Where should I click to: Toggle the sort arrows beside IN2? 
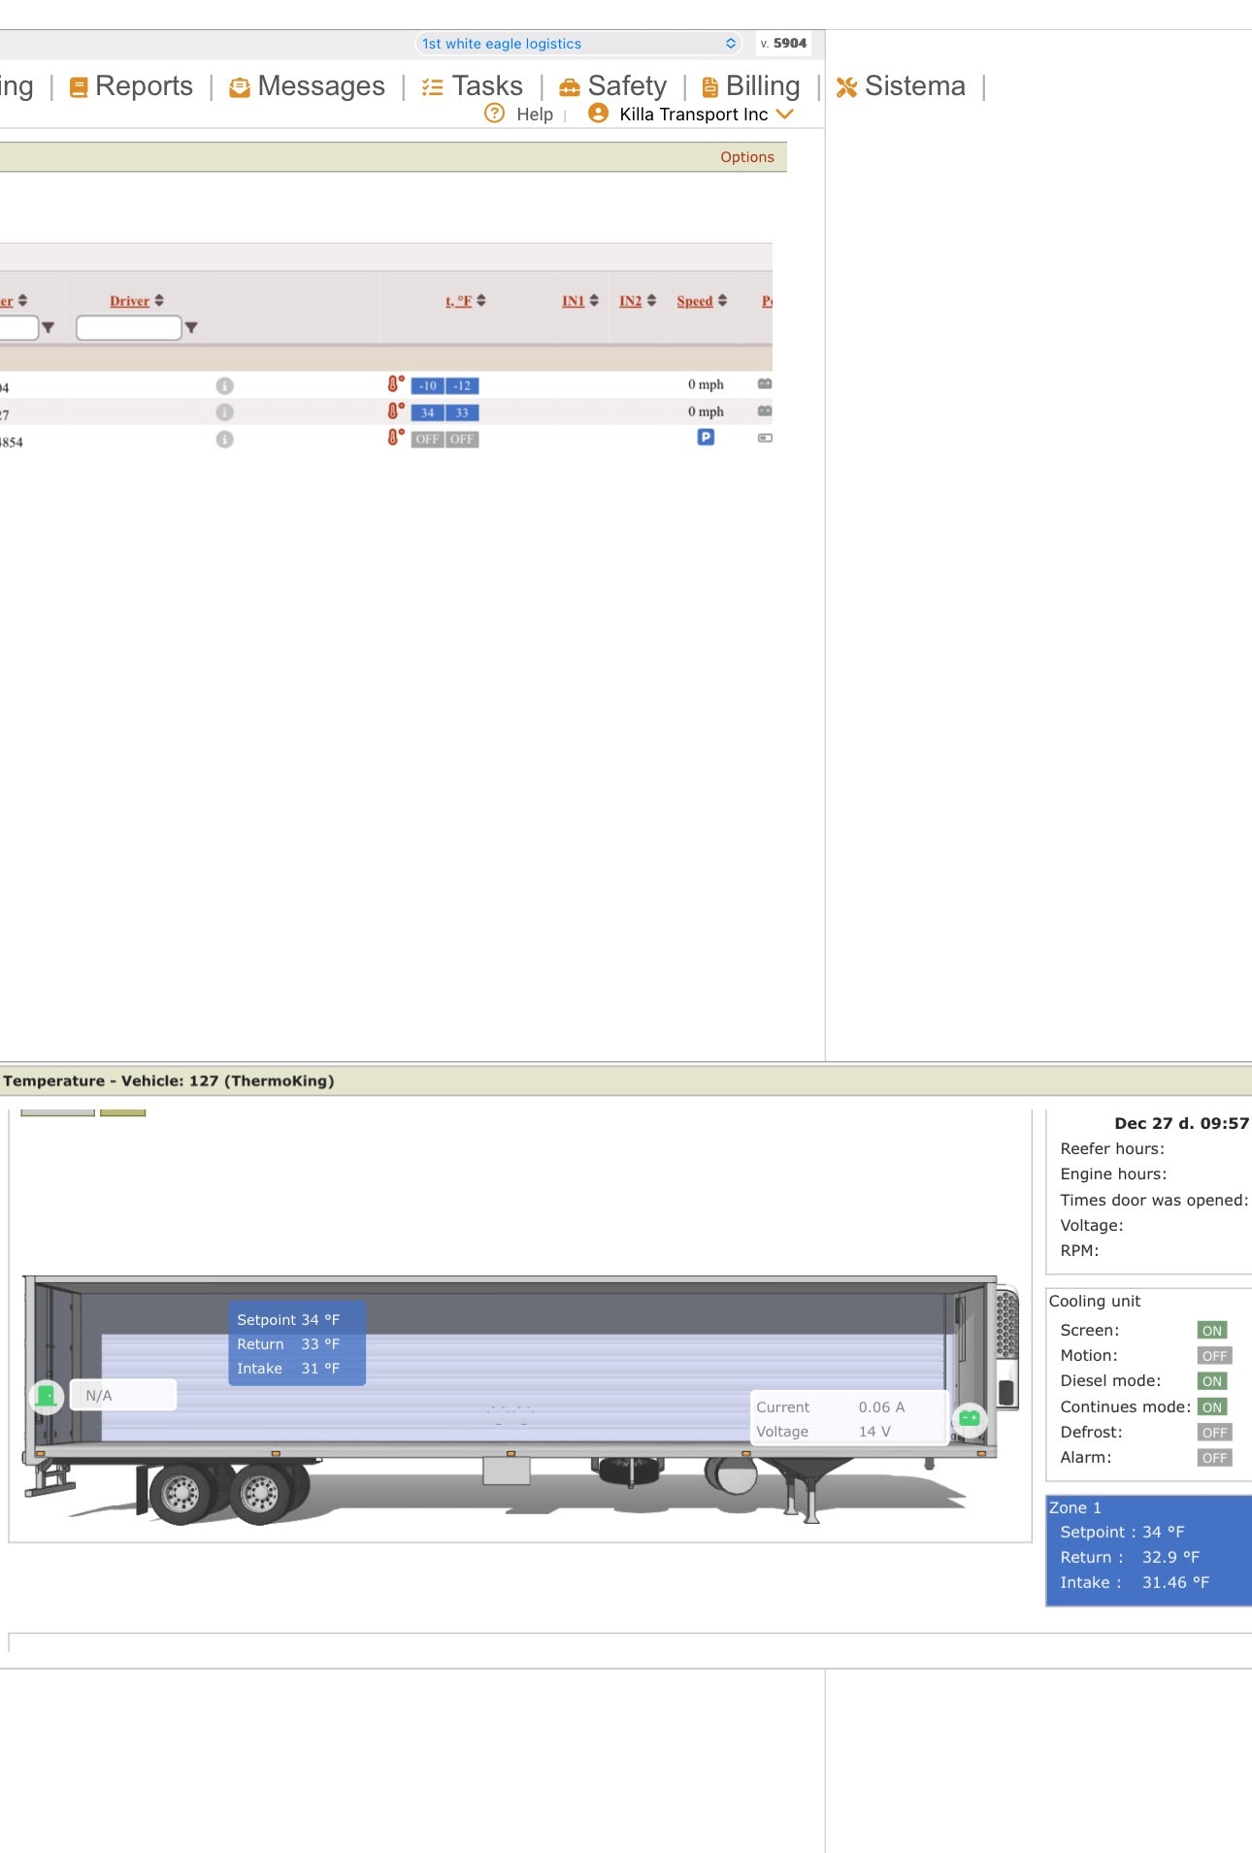(651, 301)
